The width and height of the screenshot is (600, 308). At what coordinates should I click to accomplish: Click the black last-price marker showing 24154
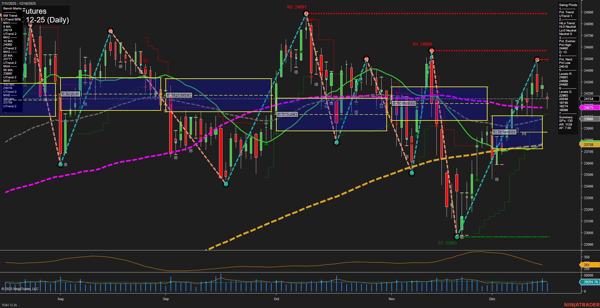[589, 99]
